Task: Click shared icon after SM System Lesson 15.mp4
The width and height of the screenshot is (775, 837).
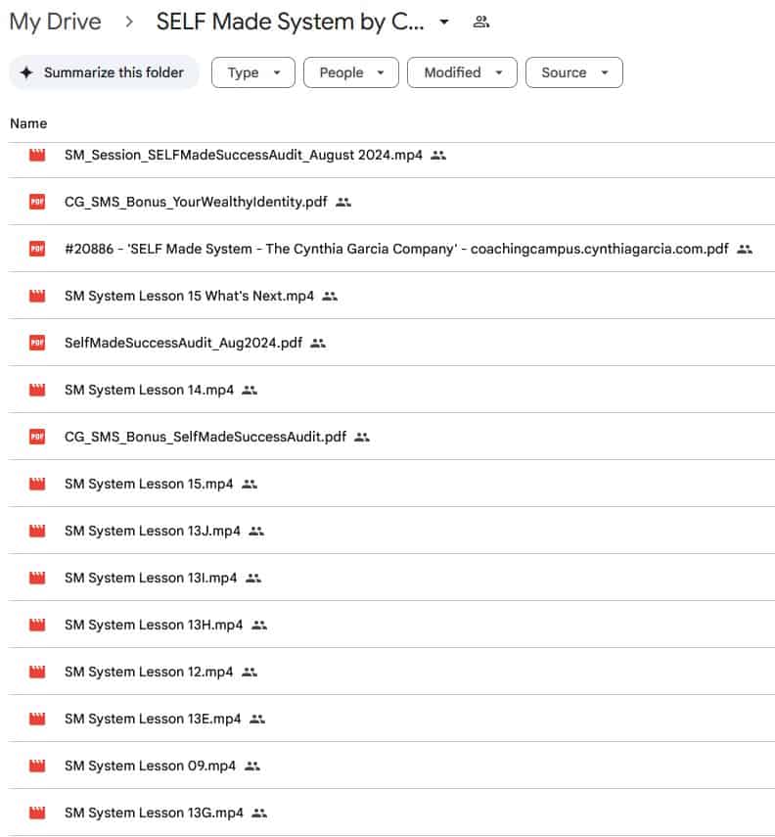Action: pyautogui.click(x=250, y=484)
